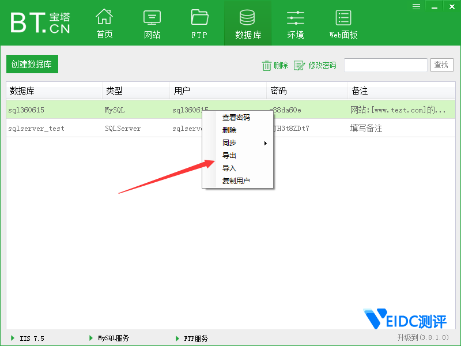Viewport: 461px width, 346px height.
Task: Focus the database search text field
Action: click(x=386, y=65)
